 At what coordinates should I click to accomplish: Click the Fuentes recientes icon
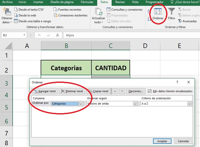coord(56,10)
